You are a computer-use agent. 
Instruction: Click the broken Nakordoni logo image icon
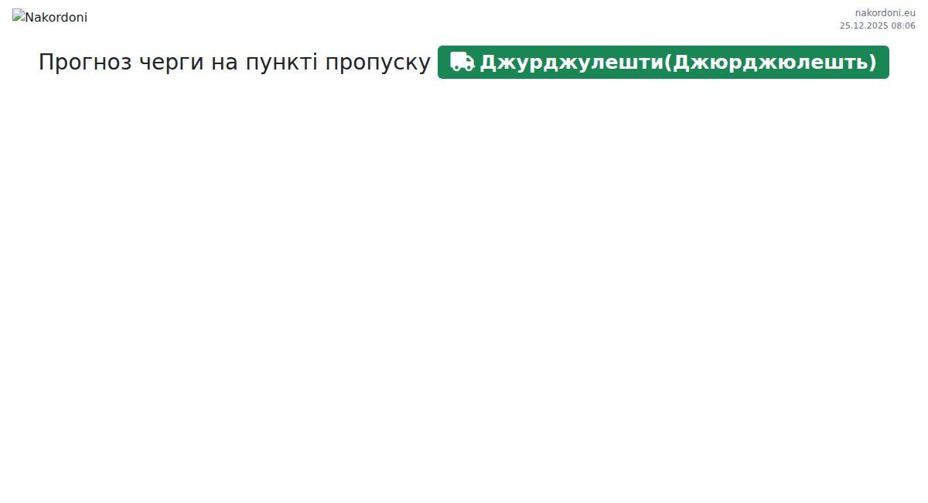coord(19,15)
